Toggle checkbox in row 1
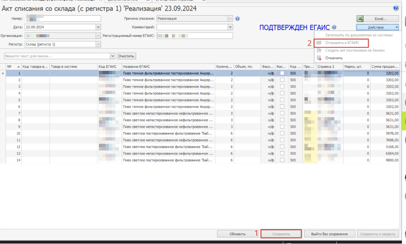This screenshot has height=244, width=406. [282, 73]
